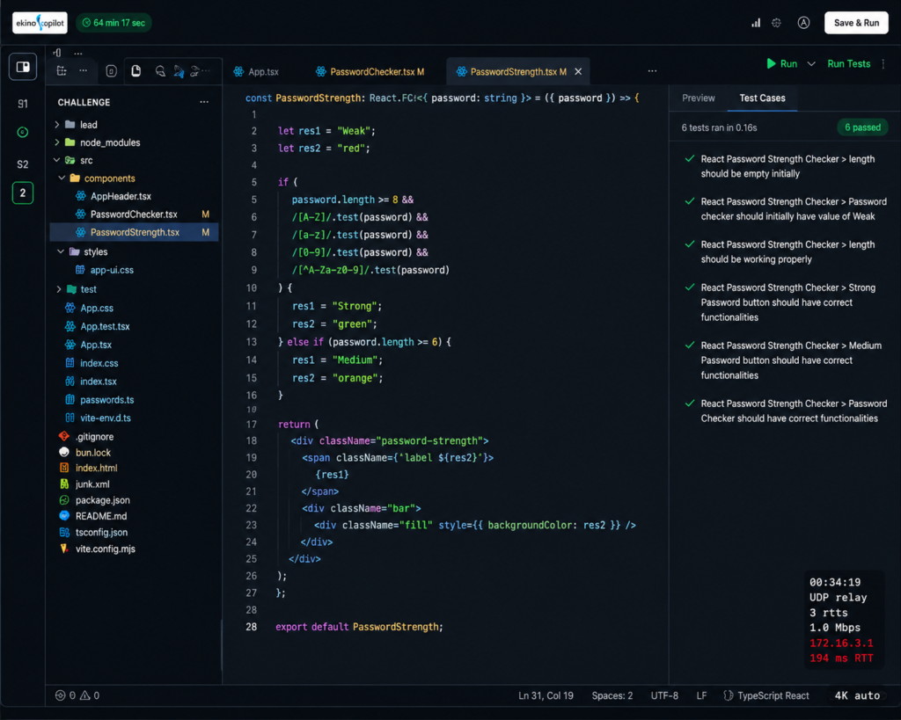Open the TypeScript React language selector
Screen dimensions: 901x720
[x=766, y=695]
